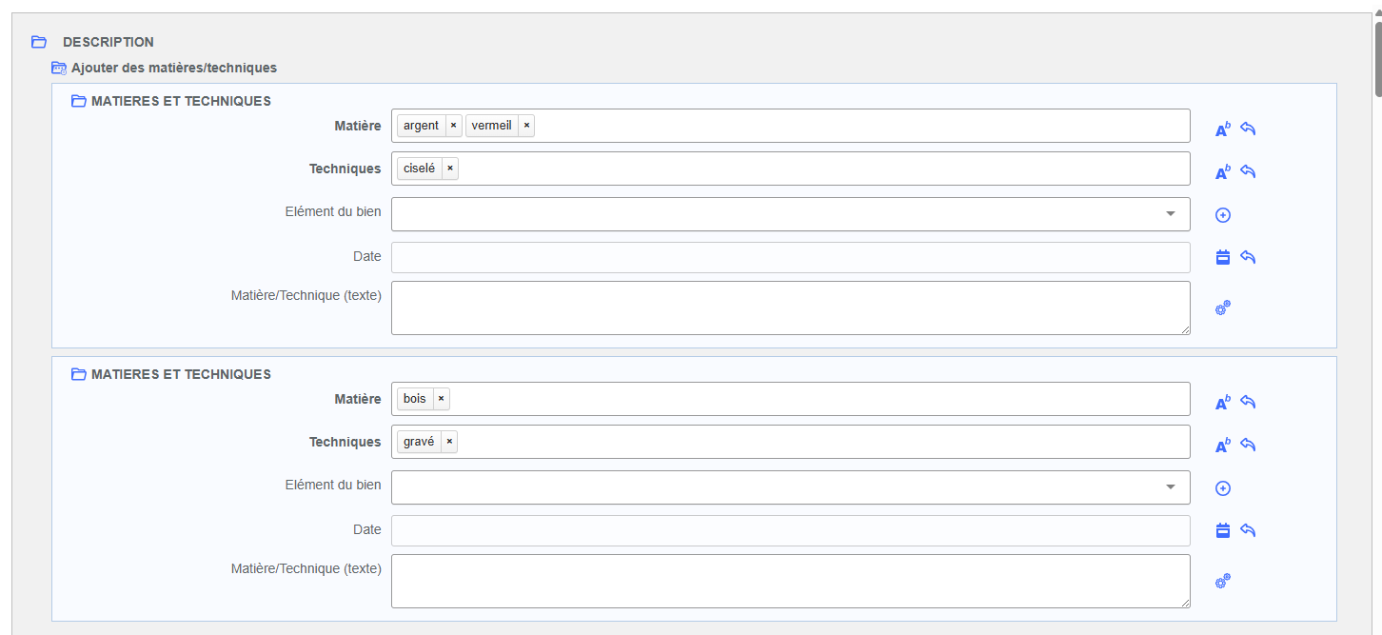Click the Ab thesaurus icon beside argent/vermeil field
This screenshot has height=635, width=1382.
tap(1223, 129)
